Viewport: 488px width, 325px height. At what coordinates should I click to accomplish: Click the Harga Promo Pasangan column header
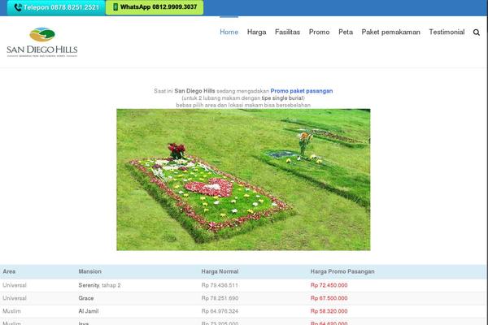(x=342, y=271)
